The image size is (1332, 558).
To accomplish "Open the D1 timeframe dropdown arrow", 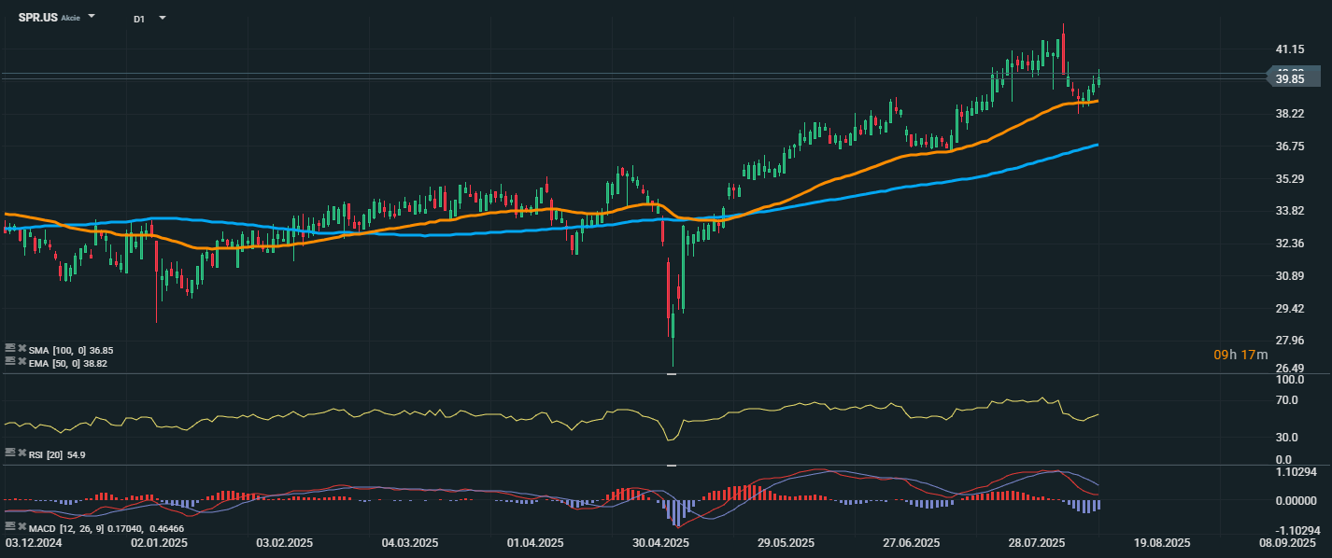I will pos(163,18).
